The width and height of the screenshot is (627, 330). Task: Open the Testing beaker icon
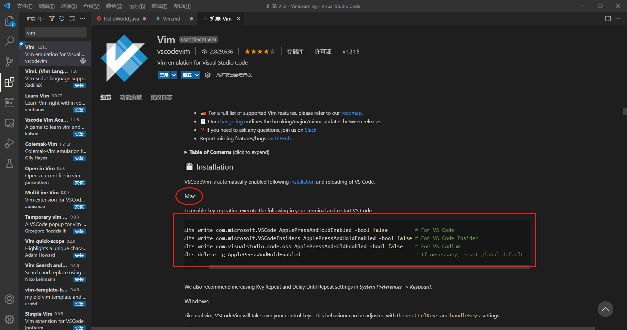9,163
